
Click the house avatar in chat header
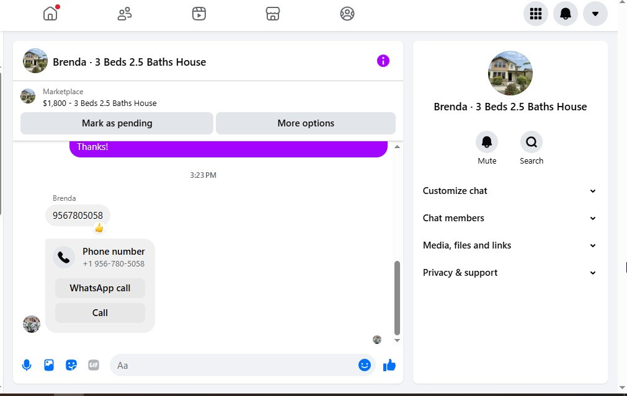pyautogui.click(x=35, y=61)
